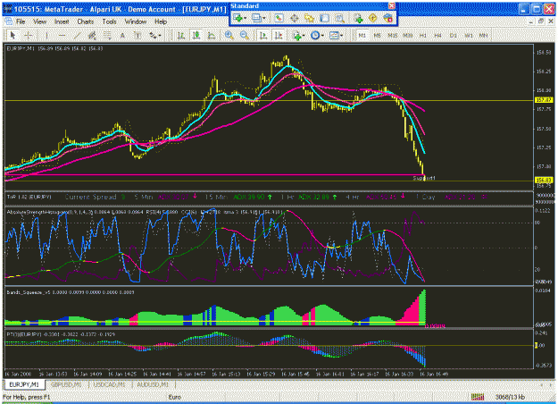Open the Insert menu
558x404 pixels.
pyautogui.click(x=62, y=21)
